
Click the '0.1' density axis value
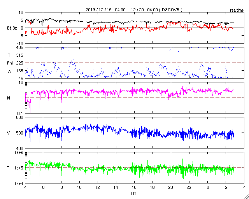tap(21, 113)
